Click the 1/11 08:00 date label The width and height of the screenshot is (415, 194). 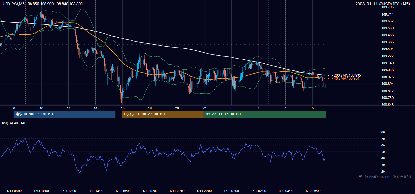(x=14, y=191)
